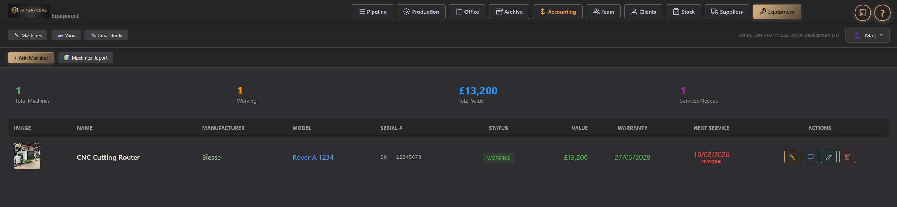Image resolution: width=897 pixels, height=207 pixels.
Task: Open the Suppliers section
Action: point(727,12)
